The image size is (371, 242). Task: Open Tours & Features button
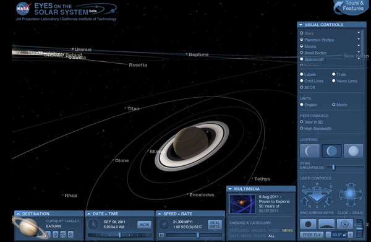pos(352,7)
